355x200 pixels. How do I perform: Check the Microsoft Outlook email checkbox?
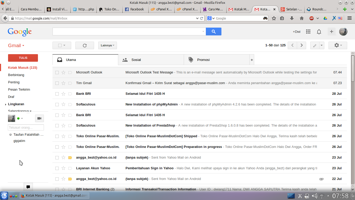coord(57,72)
